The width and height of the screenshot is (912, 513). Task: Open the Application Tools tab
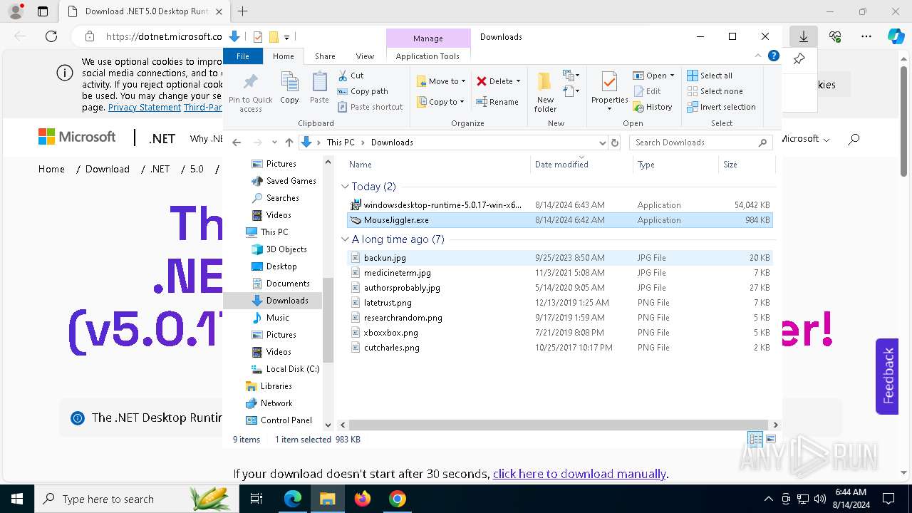click(x=427, y=56)
